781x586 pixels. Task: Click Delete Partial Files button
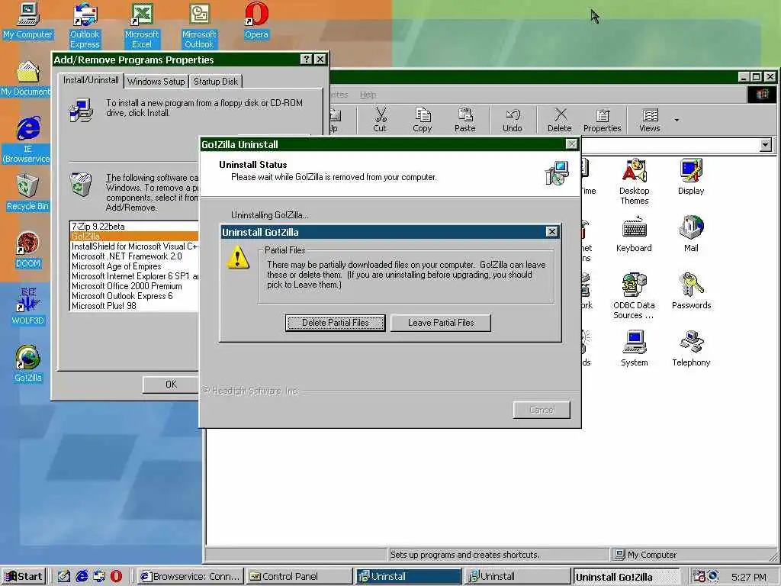pyautogui.click(x=336, y=323)
